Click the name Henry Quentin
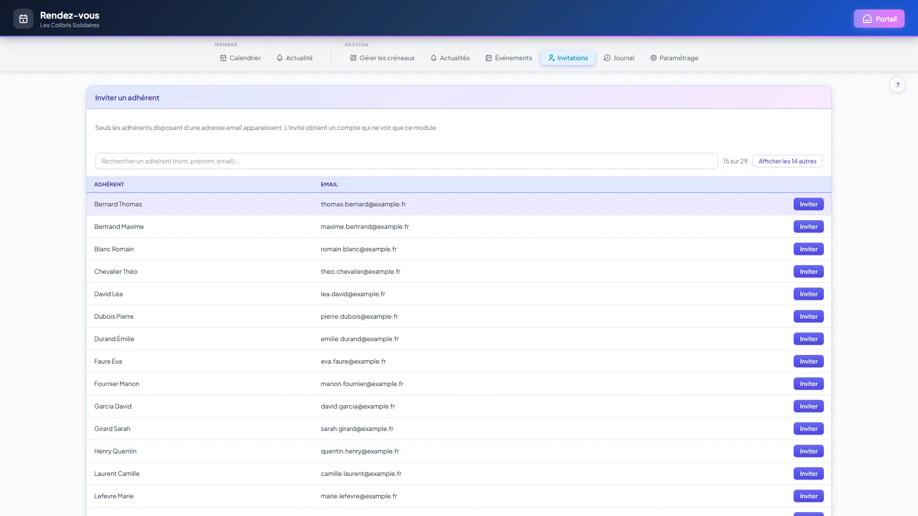 (x=115, y=451)
